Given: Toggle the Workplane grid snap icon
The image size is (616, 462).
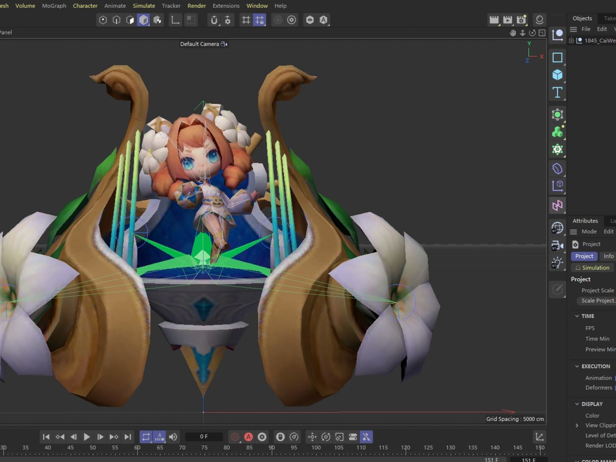Looking at the screenshot, I should click(246, 20).
